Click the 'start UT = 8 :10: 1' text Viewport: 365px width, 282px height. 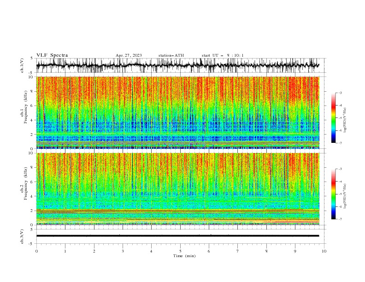tap(223, 55)
